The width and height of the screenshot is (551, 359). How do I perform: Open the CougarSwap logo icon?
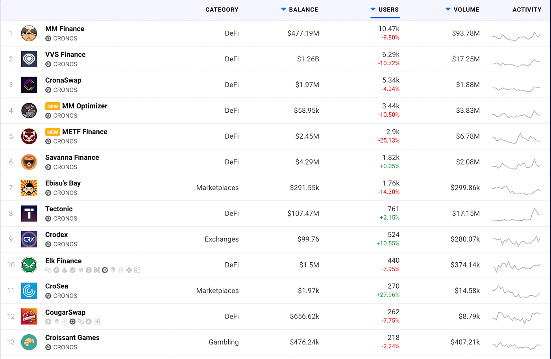pos(29,317)
